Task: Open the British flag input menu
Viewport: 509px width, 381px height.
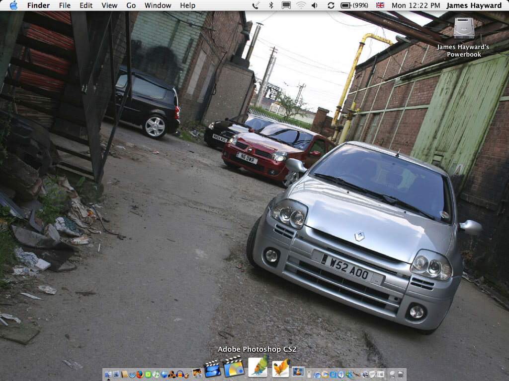Action: (380, 5)
